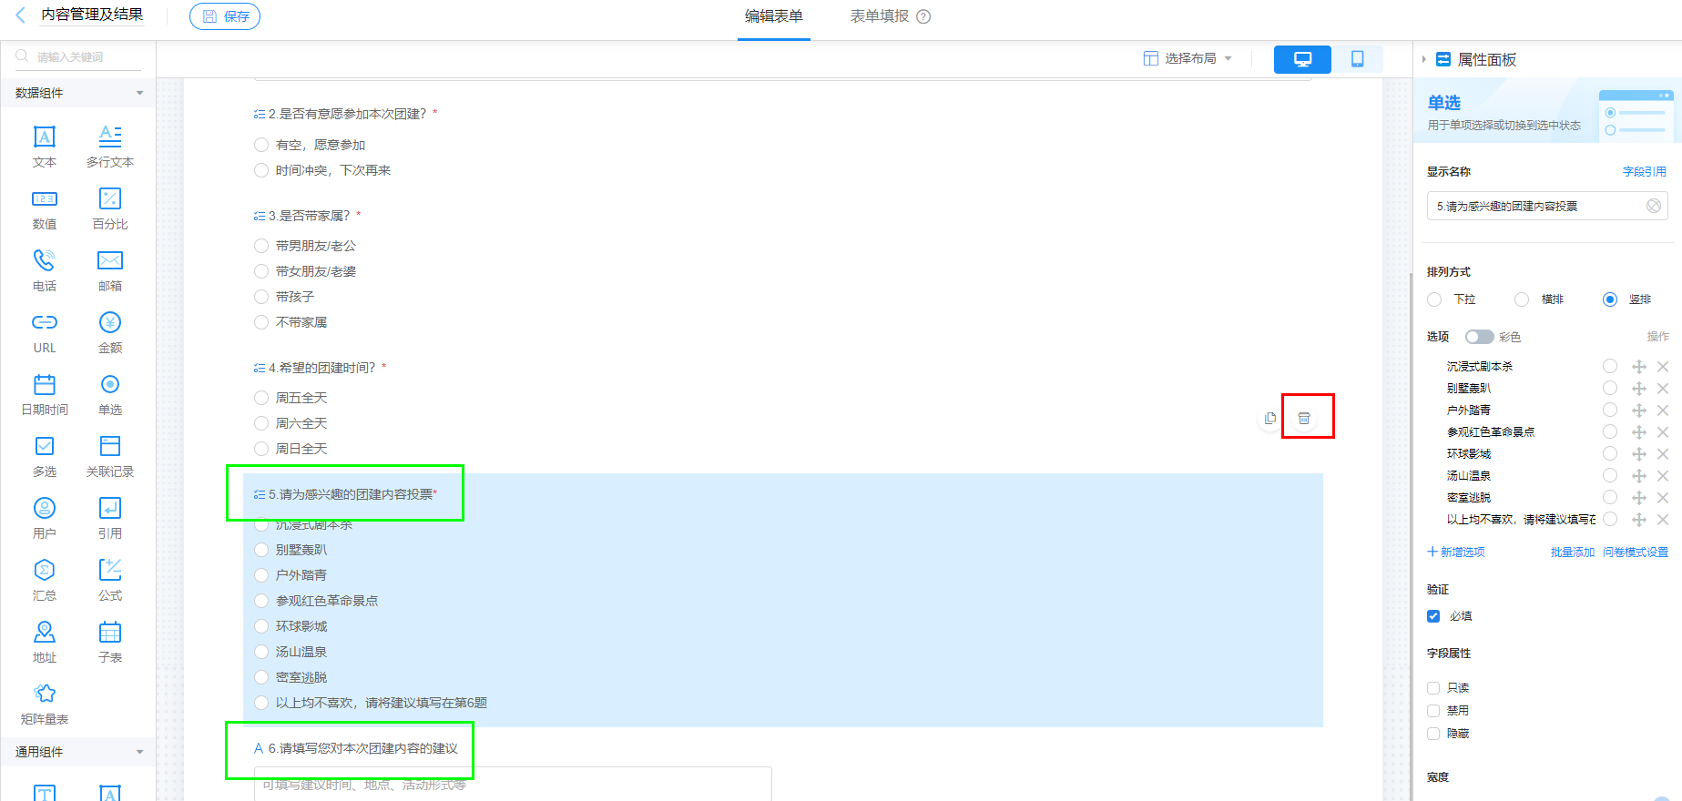Click the 保存 save button
This screenshot has width=1682, height=801.
[x=225, y=16]
